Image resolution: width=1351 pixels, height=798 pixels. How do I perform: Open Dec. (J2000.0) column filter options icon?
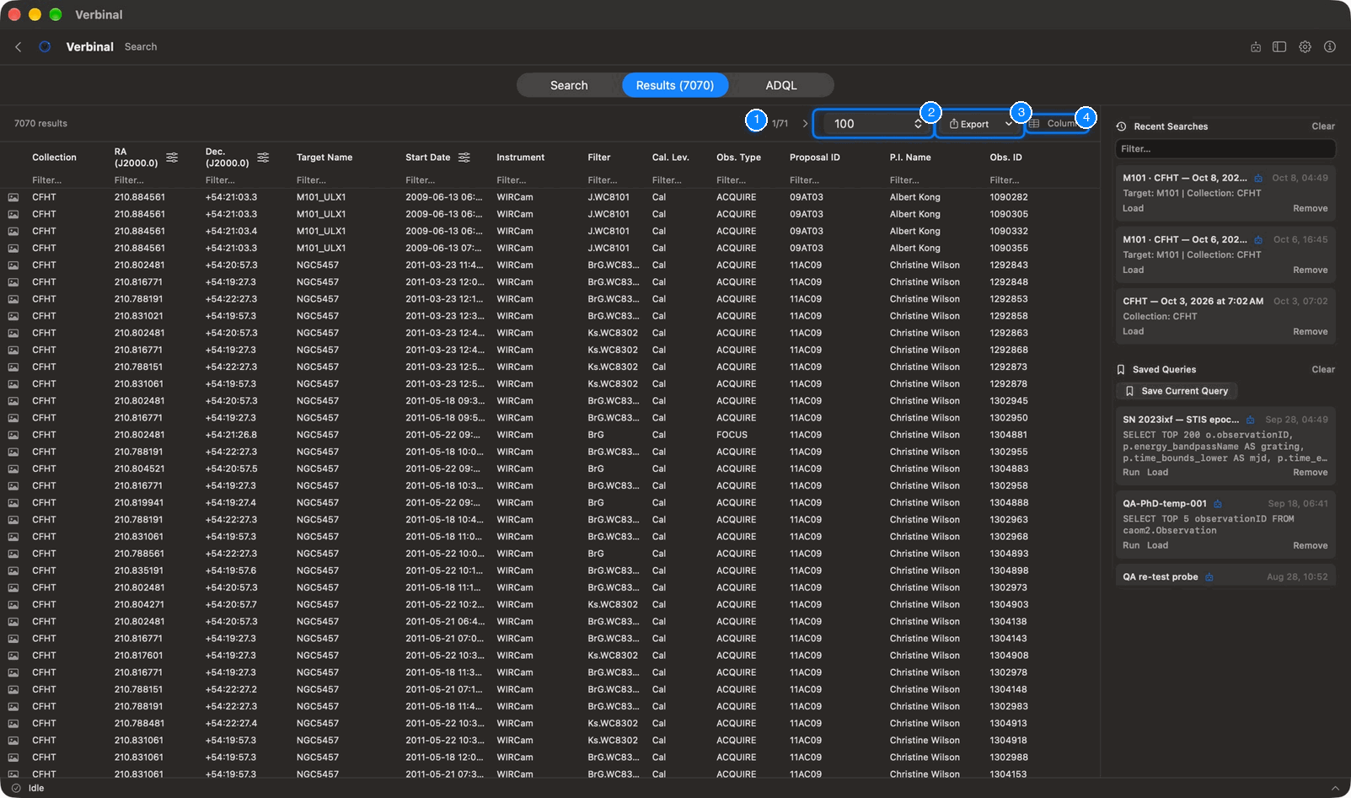[x=263, y=158]
